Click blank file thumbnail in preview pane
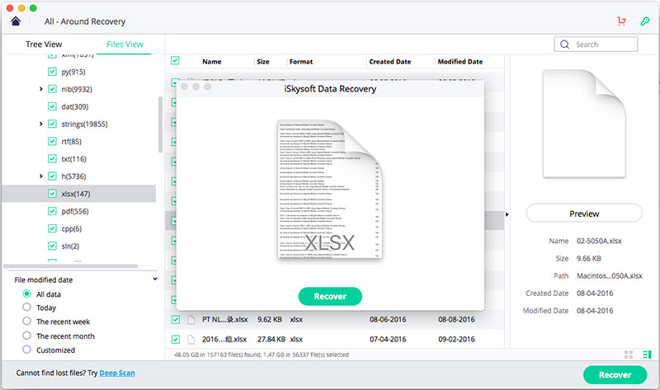 [x=584, y=124]
